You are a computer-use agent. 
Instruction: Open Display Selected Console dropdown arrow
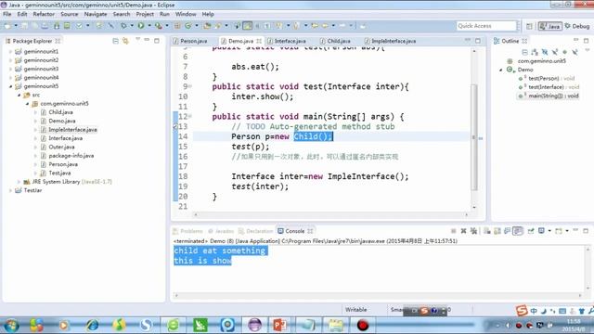549,231
